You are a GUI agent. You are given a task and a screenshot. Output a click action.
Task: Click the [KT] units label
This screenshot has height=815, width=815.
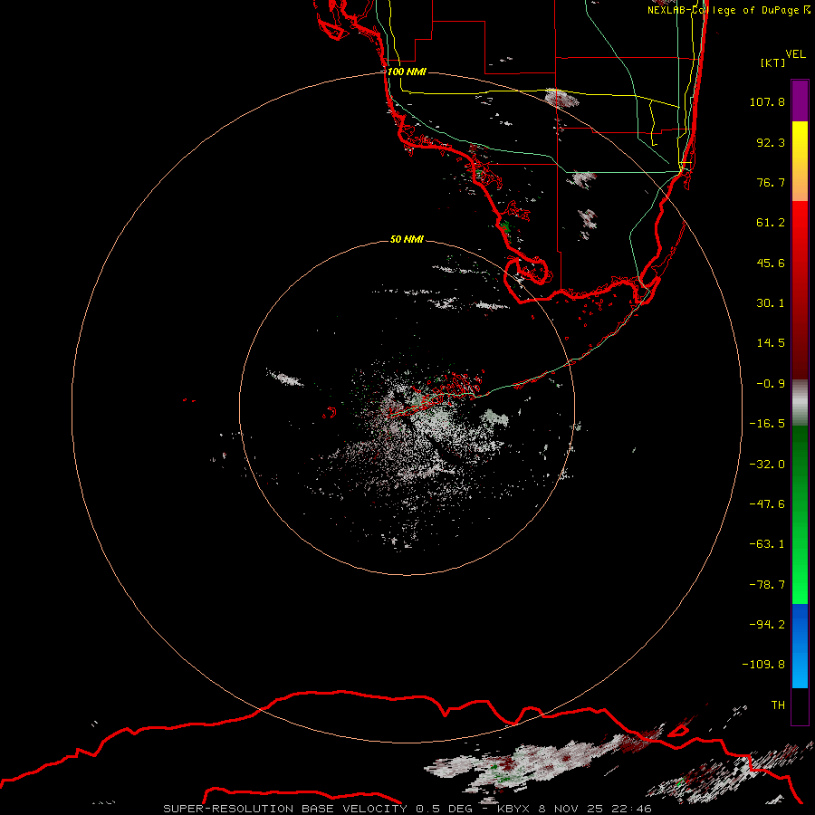pos(773,62)
